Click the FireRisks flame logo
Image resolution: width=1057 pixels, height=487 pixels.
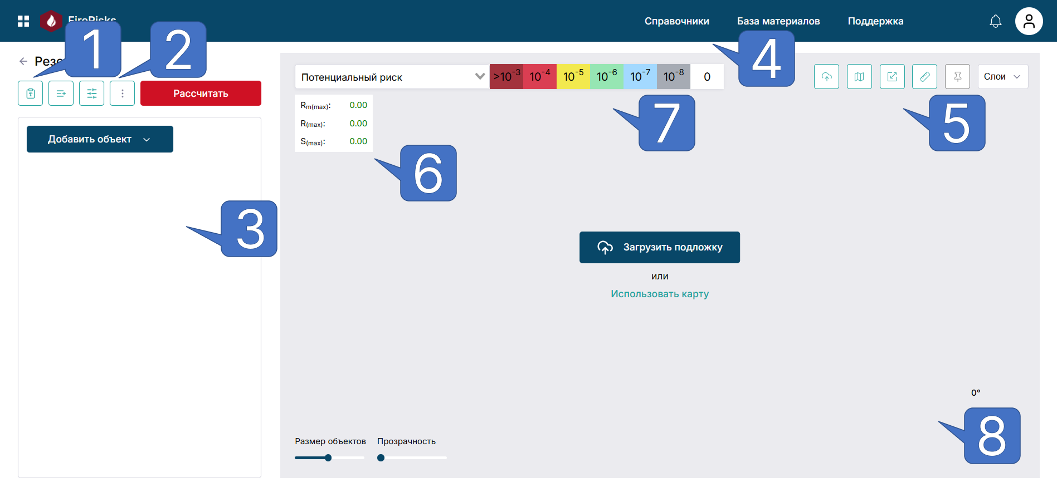[x=51, y=21]
